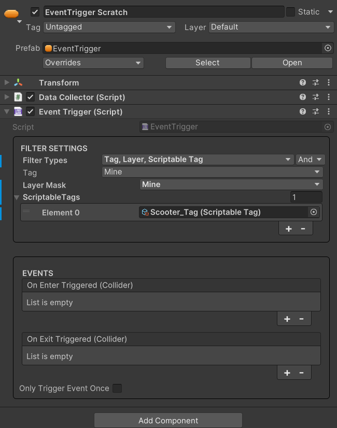Click the ScriptableTags size field

[306, 197]
